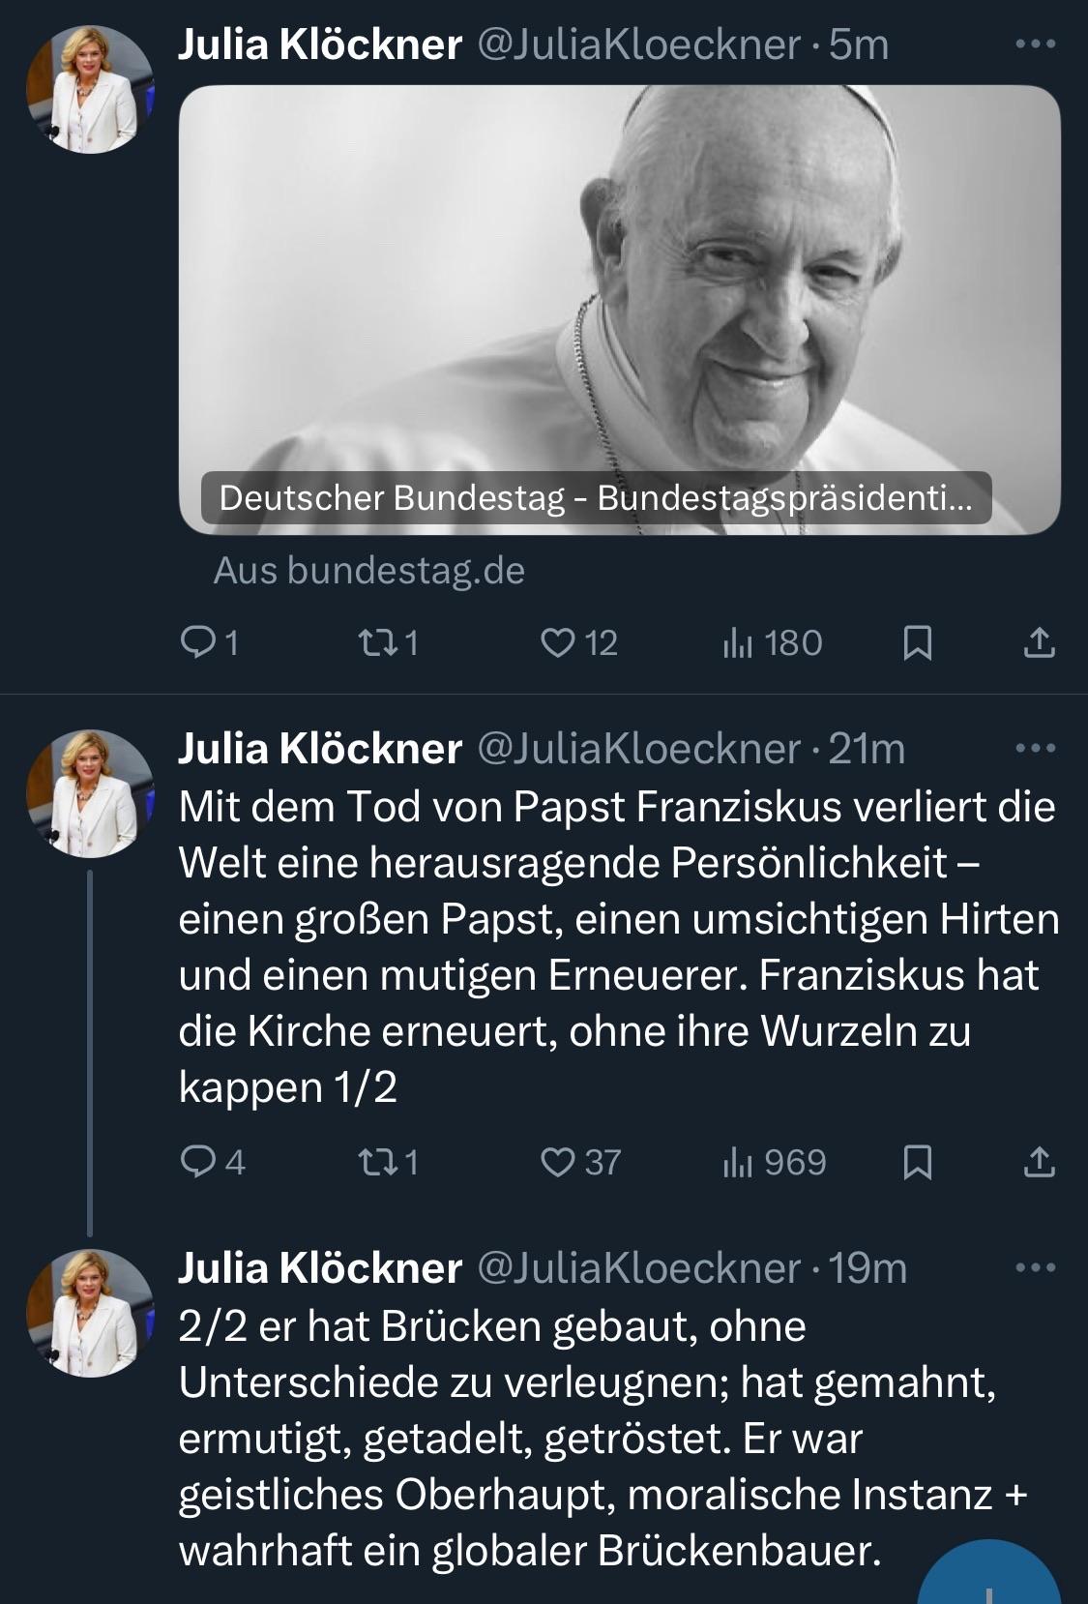Open the Deutscher Bundestag link card image
The image size is (1088, 1604).
620,310
